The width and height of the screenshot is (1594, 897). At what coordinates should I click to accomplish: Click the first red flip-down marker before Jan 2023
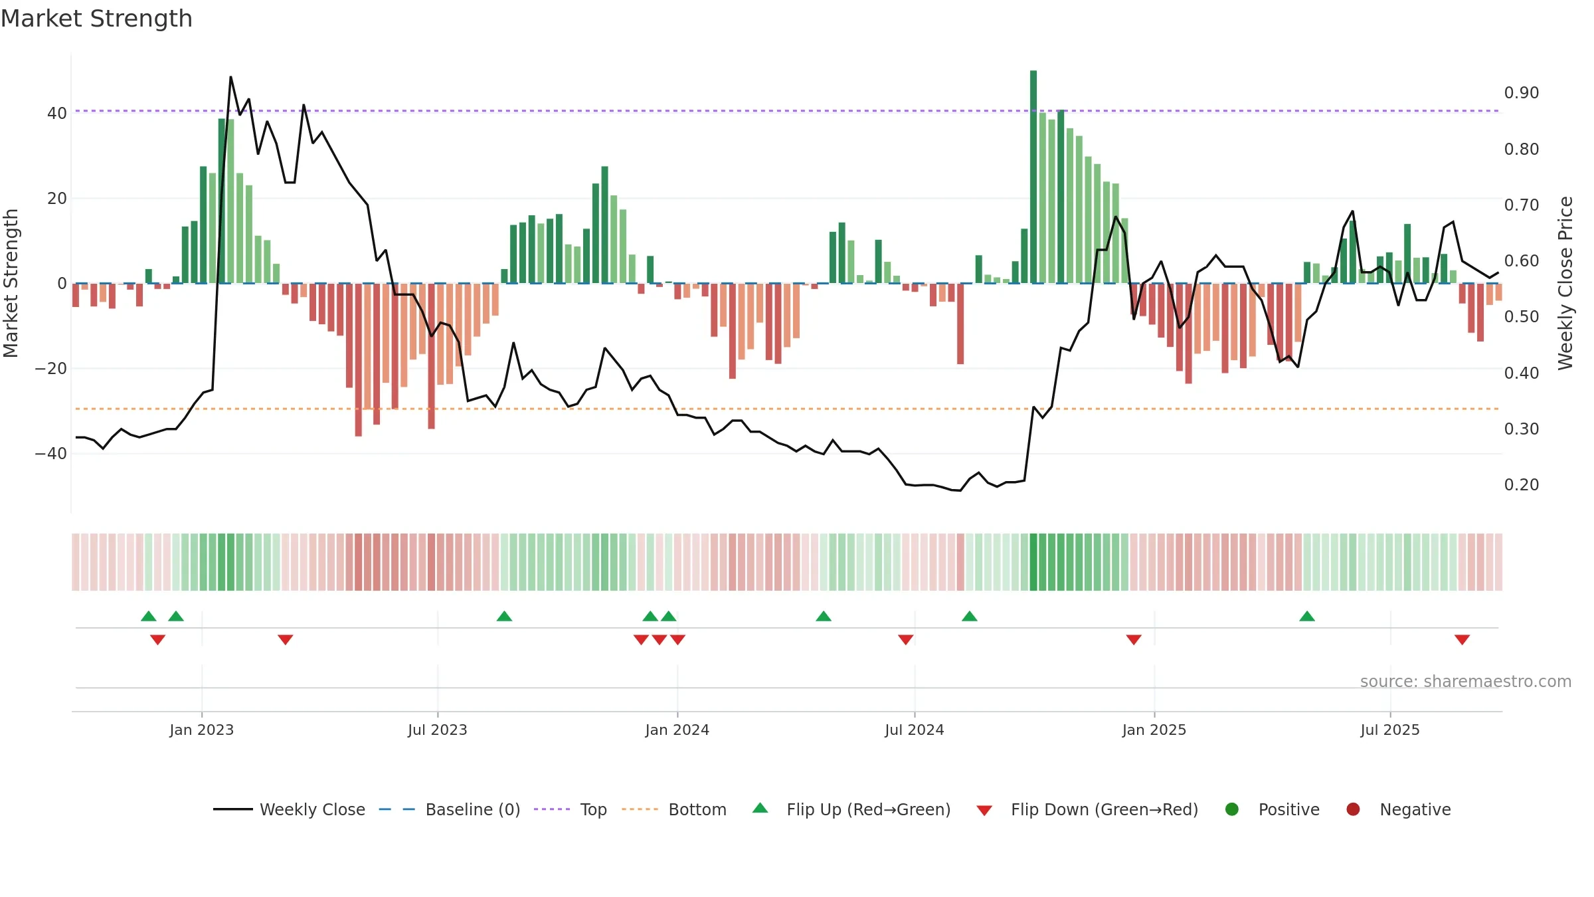(157, 640)
